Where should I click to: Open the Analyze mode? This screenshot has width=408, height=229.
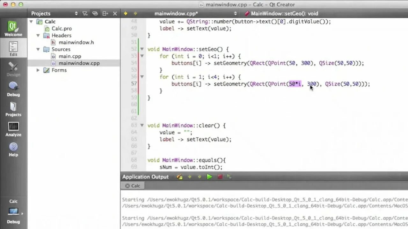13,129
